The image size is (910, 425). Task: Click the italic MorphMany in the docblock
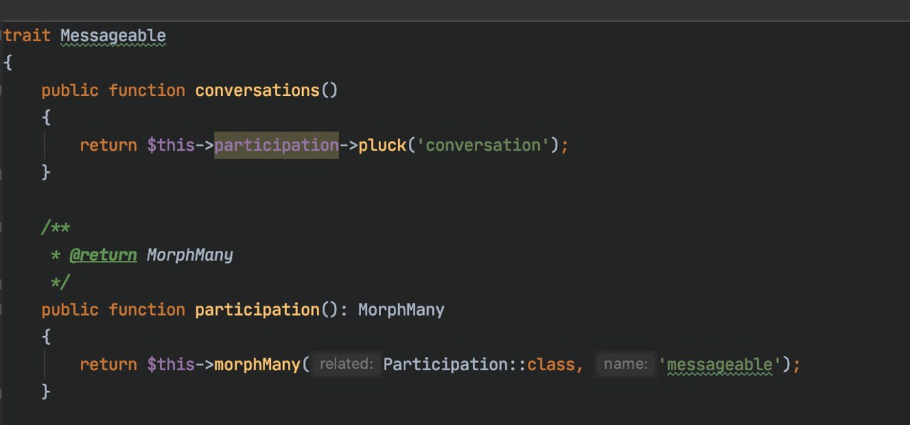(190, 254)
